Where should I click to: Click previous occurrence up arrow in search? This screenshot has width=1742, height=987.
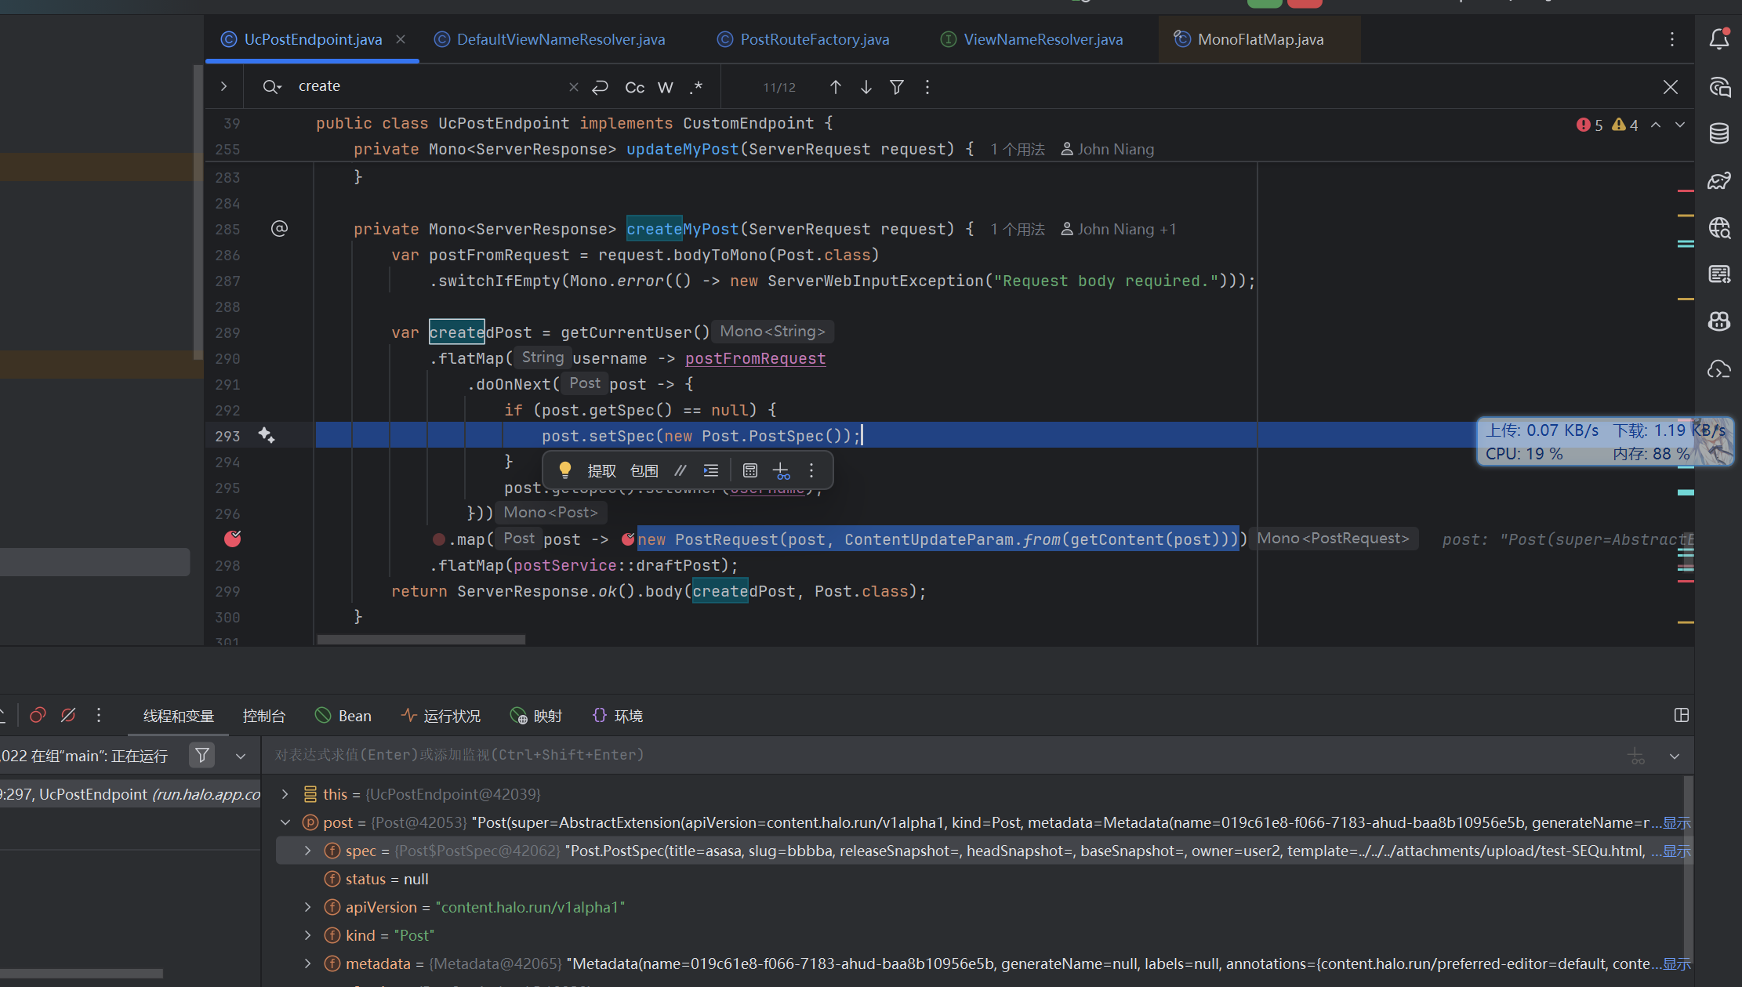pyautogui.click(x=836, y=87)
